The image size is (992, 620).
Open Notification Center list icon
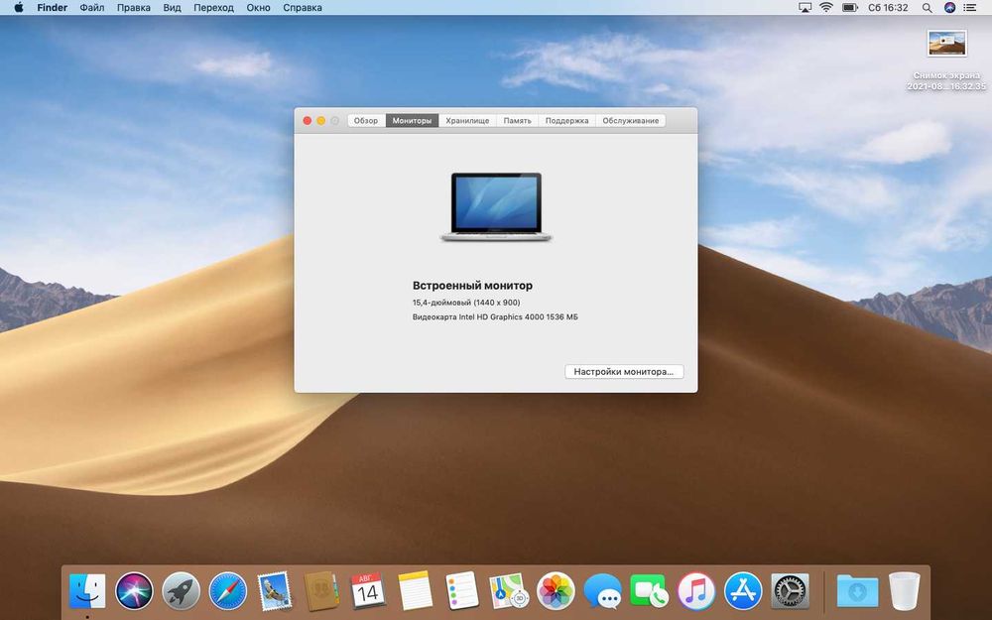point(969,8)
